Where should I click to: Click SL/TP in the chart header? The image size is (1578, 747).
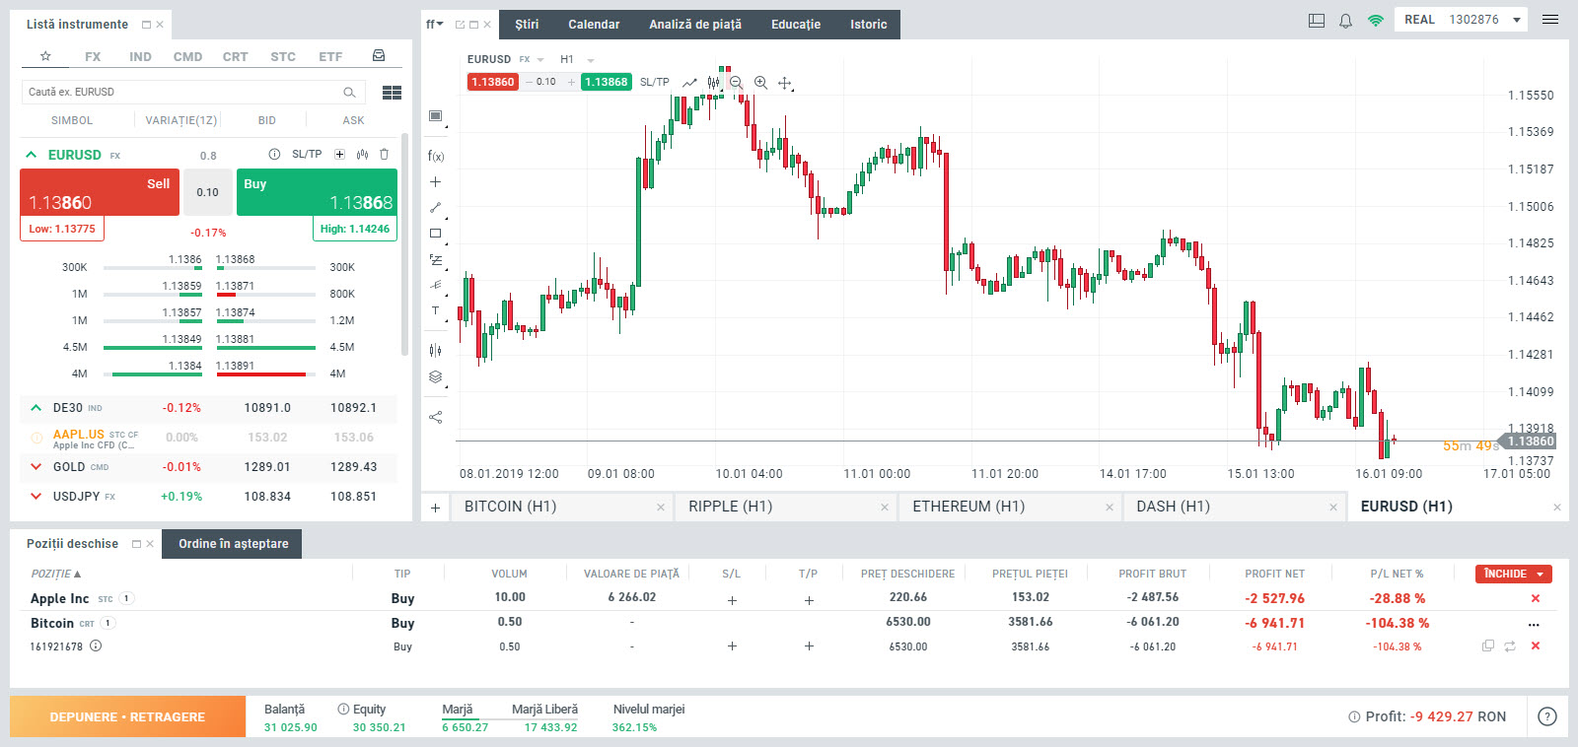click(x=654, y=82)
